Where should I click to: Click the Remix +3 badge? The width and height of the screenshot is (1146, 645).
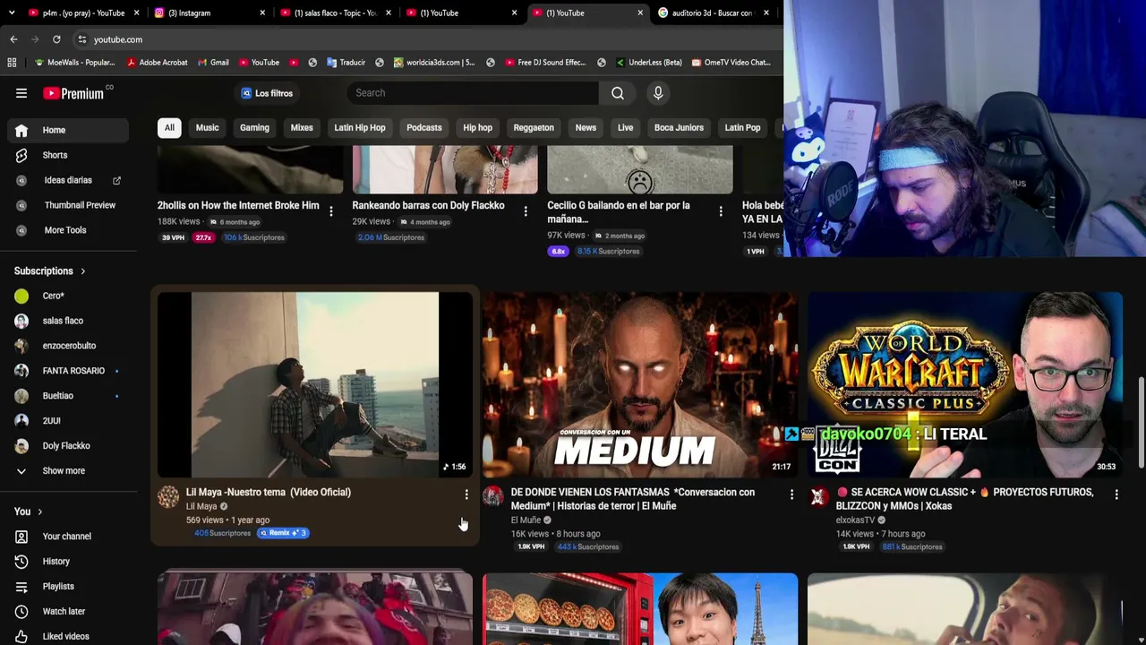[283, 533]
